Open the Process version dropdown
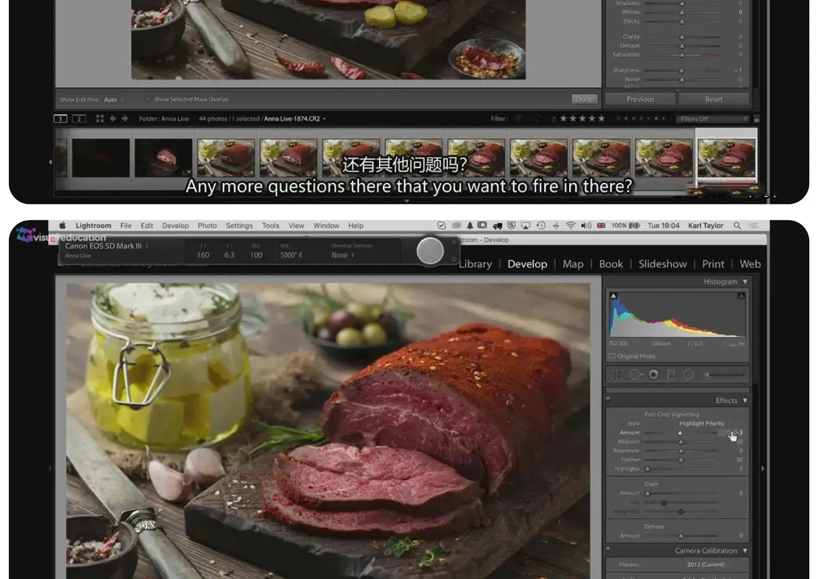This screenshot has height=579, width=818. coord(709,564)
